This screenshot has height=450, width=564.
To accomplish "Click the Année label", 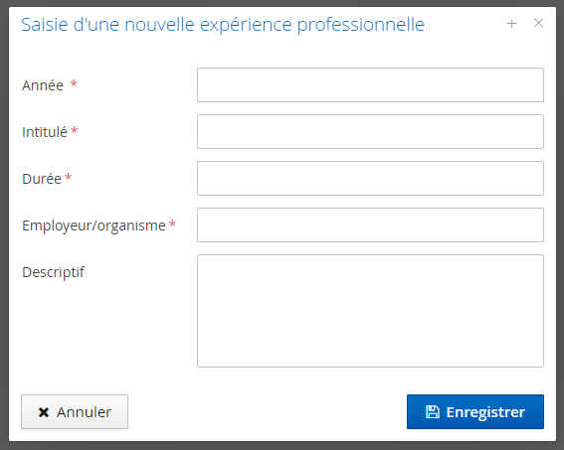I will tap(43, 85).
